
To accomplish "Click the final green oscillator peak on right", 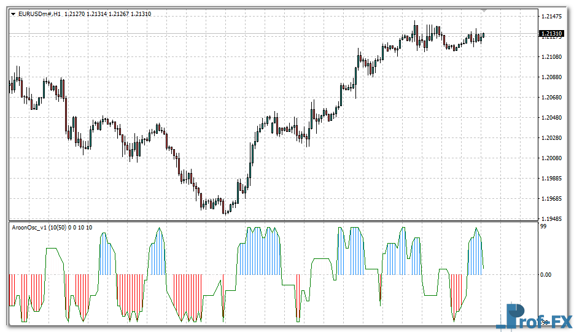I will coord(476,230).
